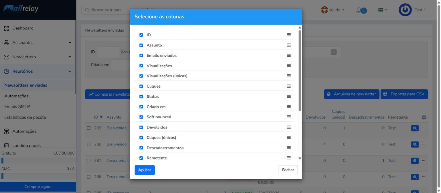The image size is (441, 193).
Task: Click the Ajuda lifebuoy icon
Action: (x=324, y=10)
